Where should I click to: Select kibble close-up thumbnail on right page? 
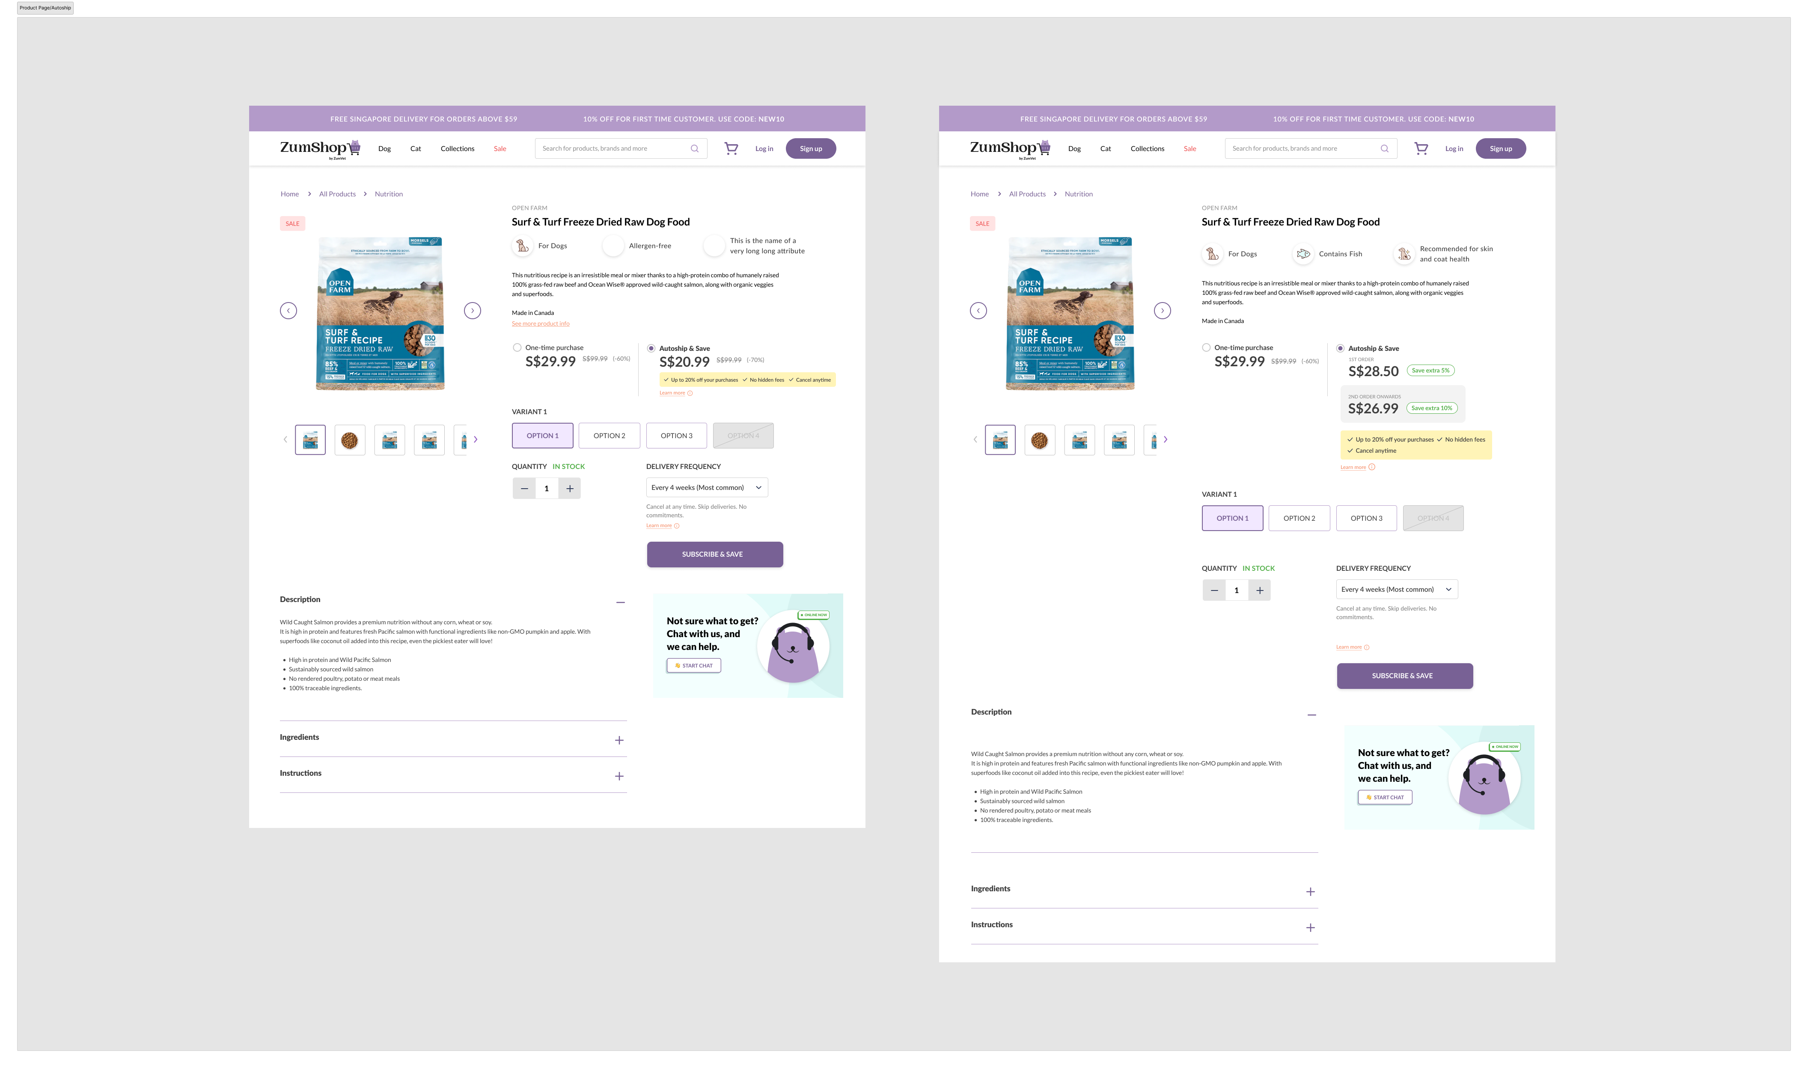point(1039,440)
